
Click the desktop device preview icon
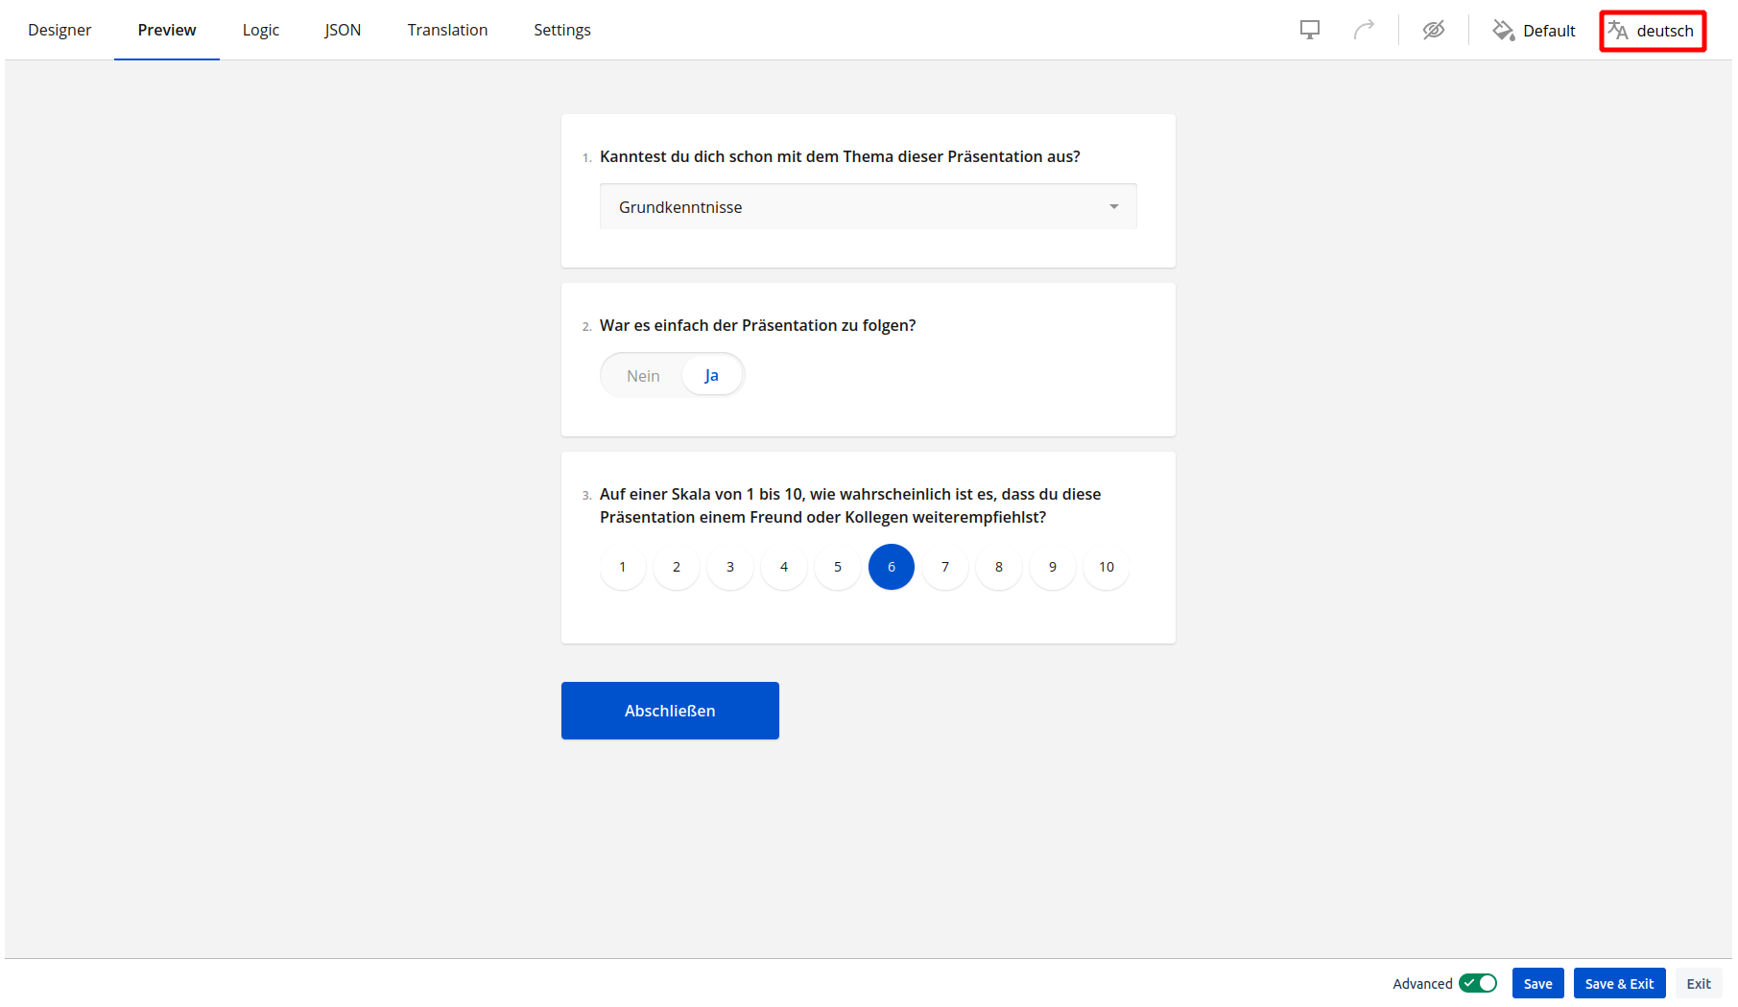(x=1309, y=30)
